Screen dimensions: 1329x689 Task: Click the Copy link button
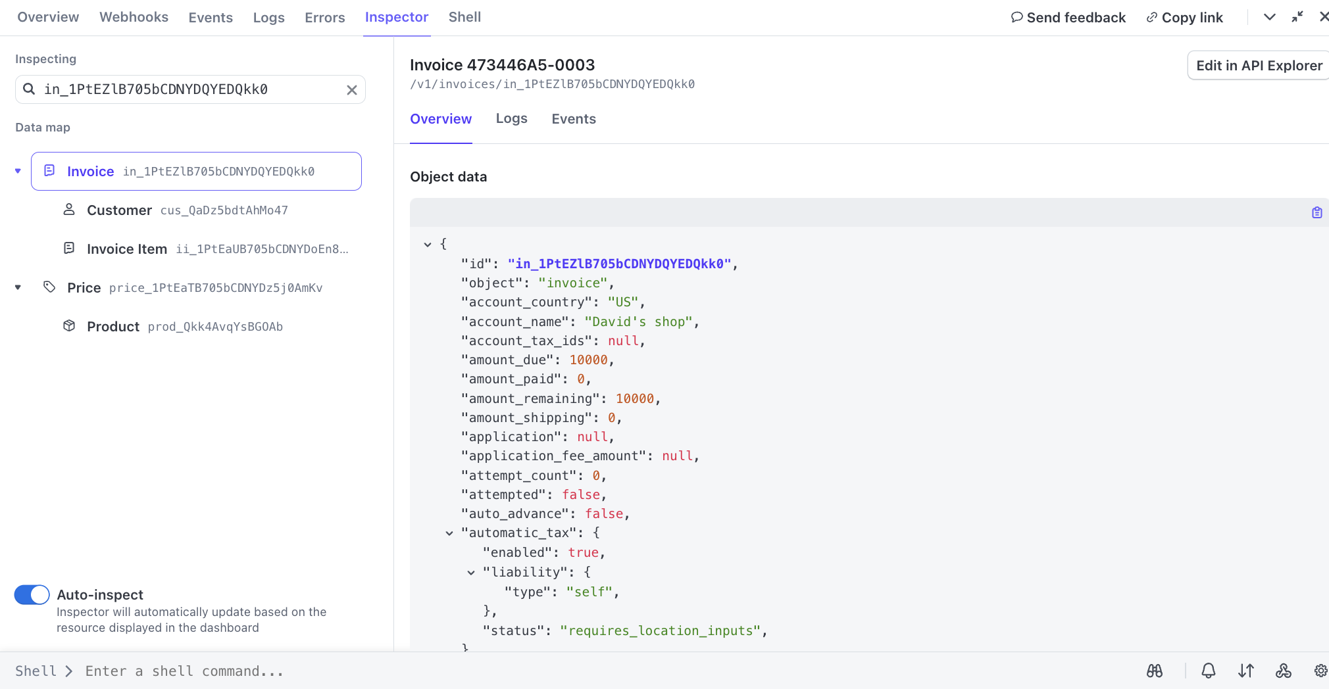point(1185,18)
